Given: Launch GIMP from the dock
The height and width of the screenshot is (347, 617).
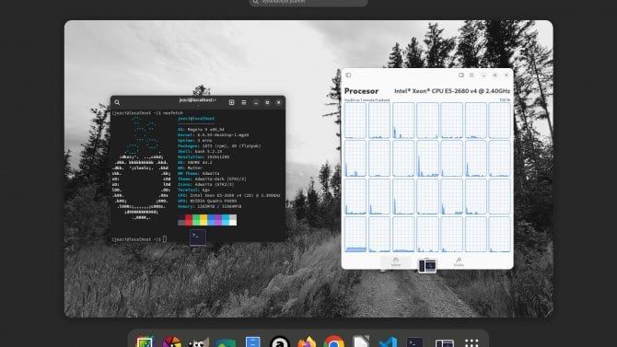Looking at the screenshot, I should click(199, 342).
